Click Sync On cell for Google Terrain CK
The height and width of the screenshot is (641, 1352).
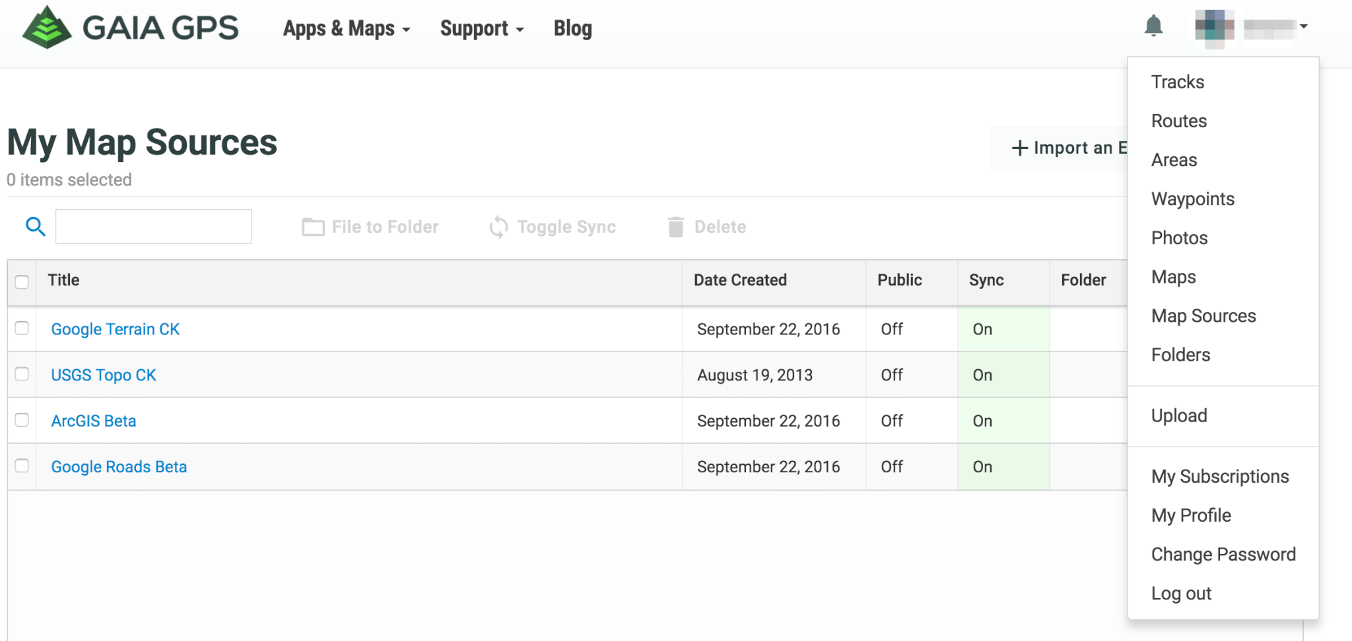coord(1003,329)
